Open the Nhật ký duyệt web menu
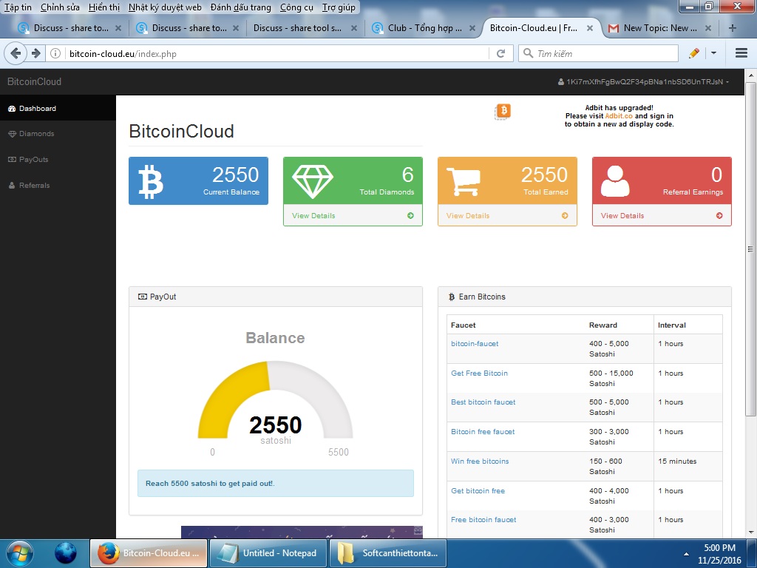 [165, 7]
